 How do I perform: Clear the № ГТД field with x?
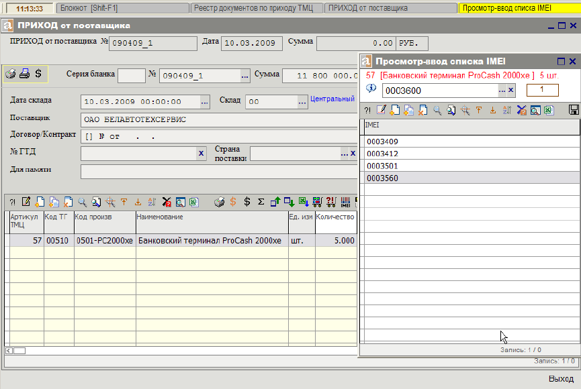click(202, 153)
